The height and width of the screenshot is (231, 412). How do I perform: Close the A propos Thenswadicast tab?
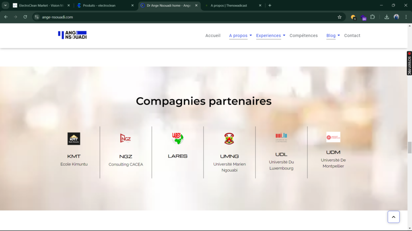coord(260,6)
